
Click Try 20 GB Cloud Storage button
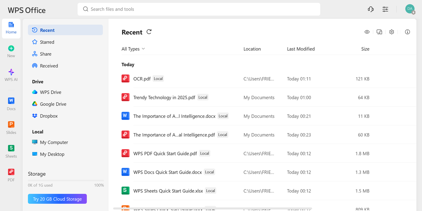click(57, 199)
